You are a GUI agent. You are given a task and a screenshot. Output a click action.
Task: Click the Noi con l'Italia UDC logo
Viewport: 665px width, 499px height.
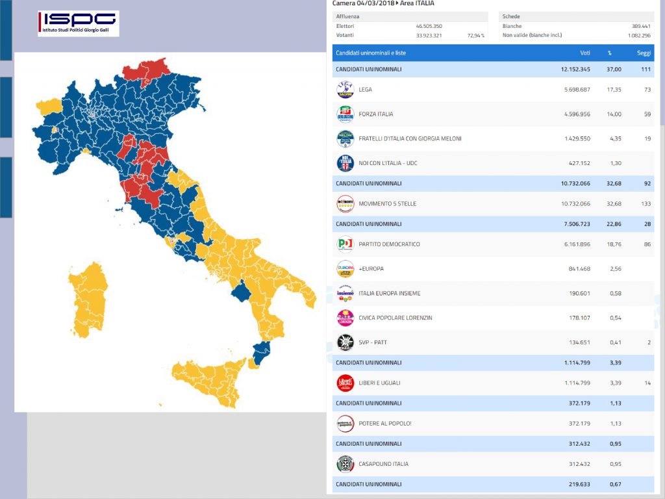pyautogui.click(x=345, y=163)
